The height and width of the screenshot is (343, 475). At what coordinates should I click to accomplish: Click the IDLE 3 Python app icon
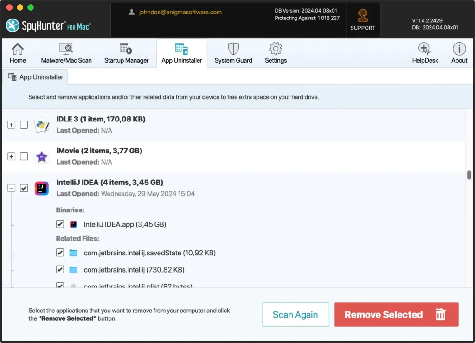(x=41, y=125)
